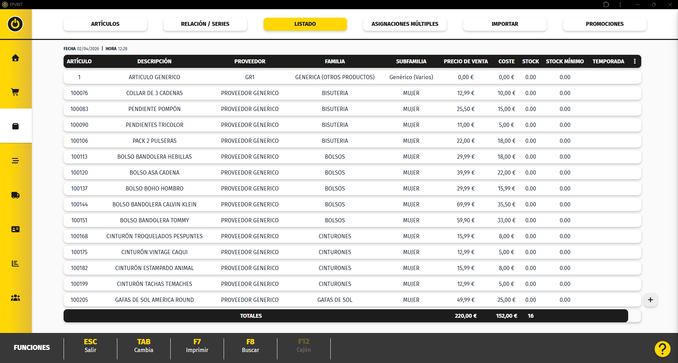The width and height of the screenshot is (678, 363).
Task: Open the sidebar list menu icon
Action: [x=15, y=161]
